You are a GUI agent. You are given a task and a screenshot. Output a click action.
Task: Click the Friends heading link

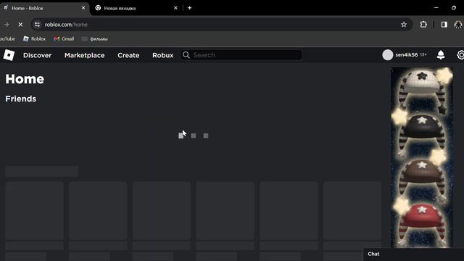[21, 99]
